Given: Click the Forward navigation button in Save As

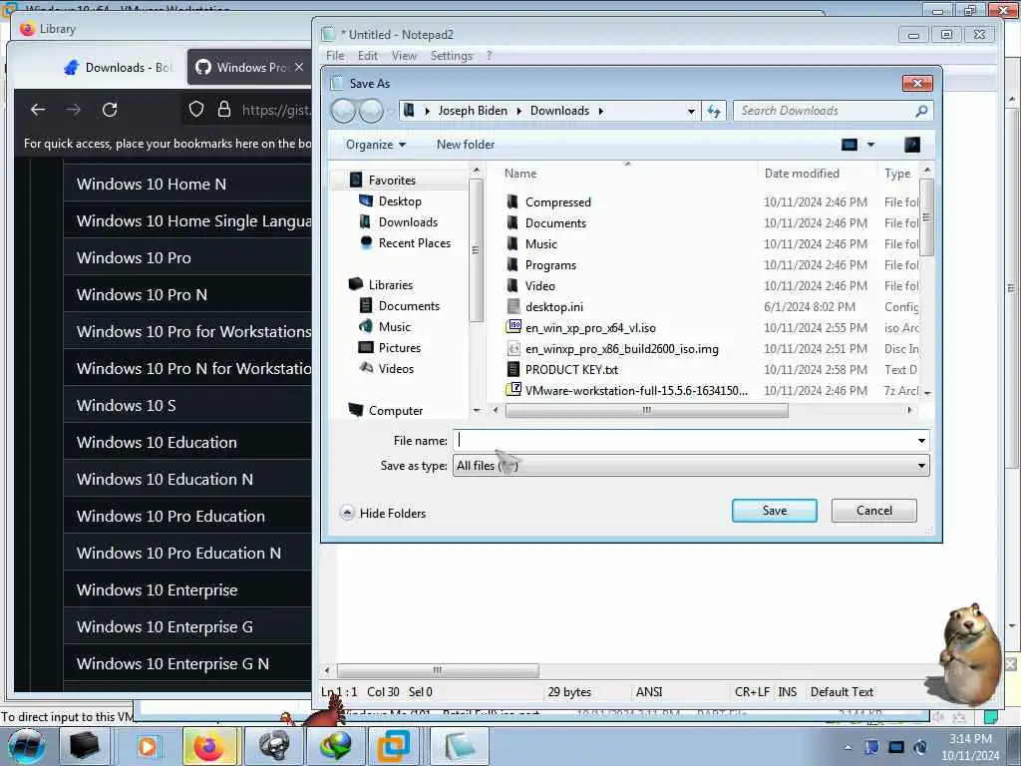Looking at the screenshot, I should point(371,111).
